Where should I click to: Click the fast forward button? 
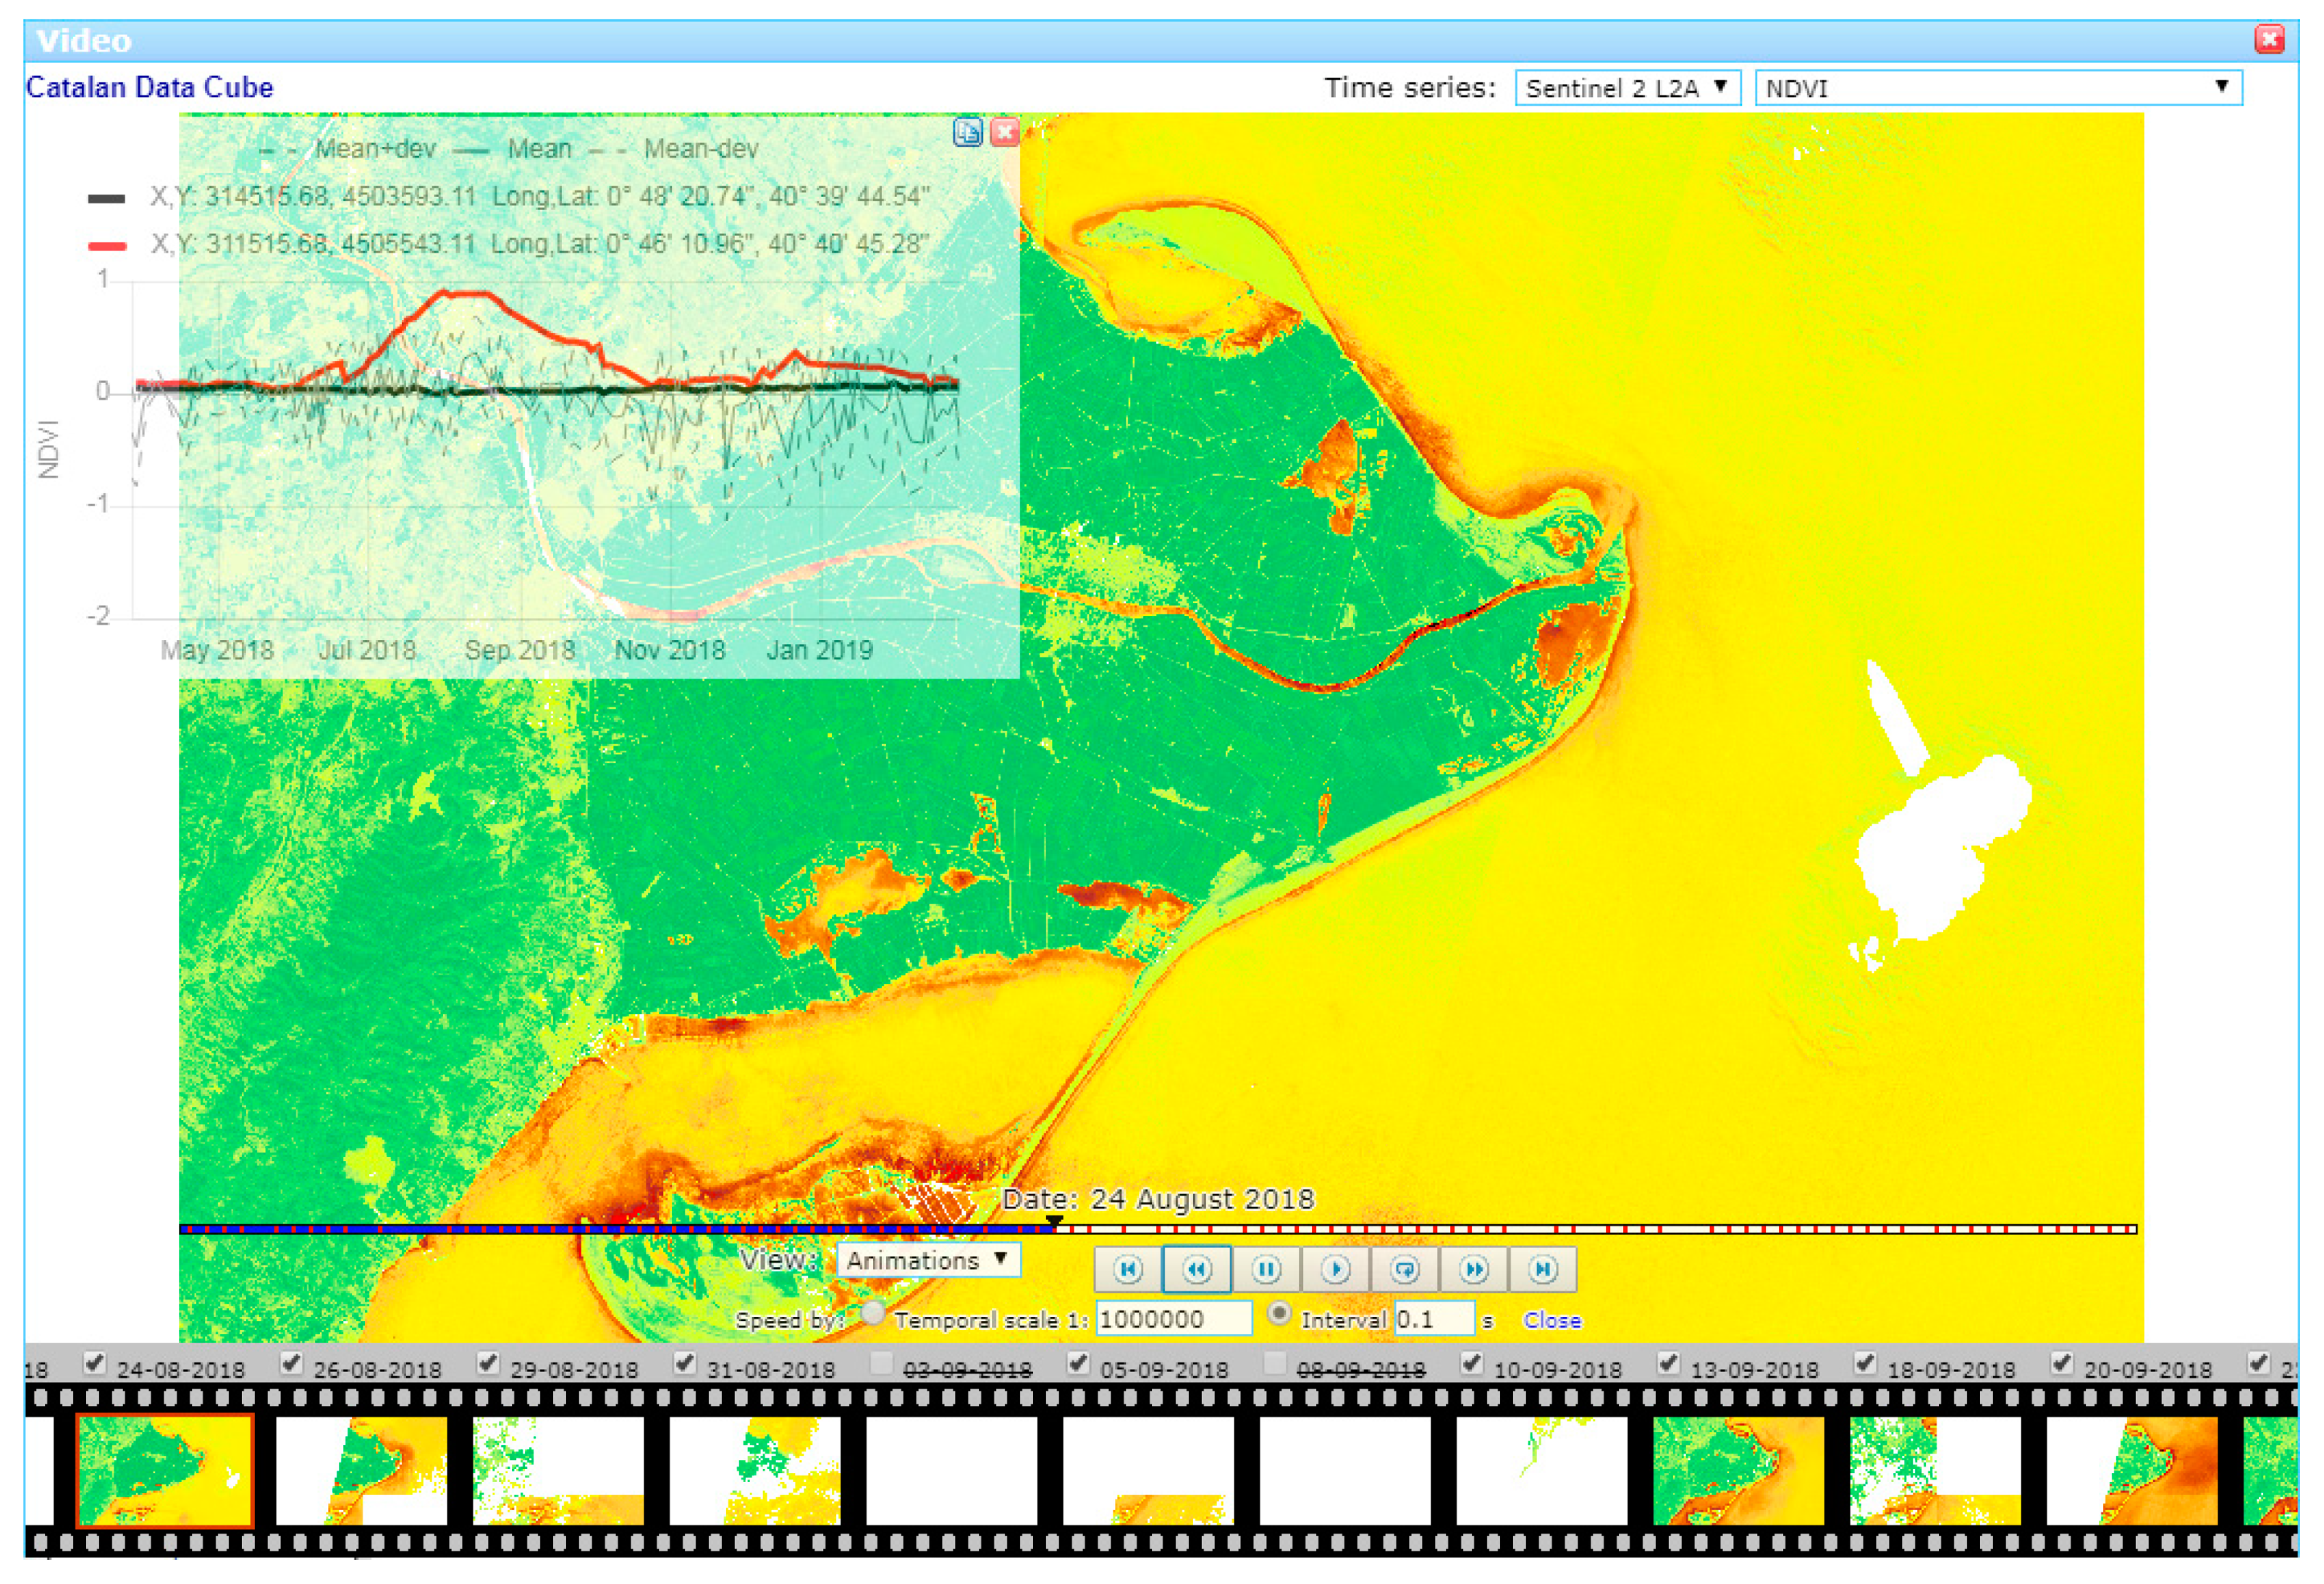click(1473, 1269)
